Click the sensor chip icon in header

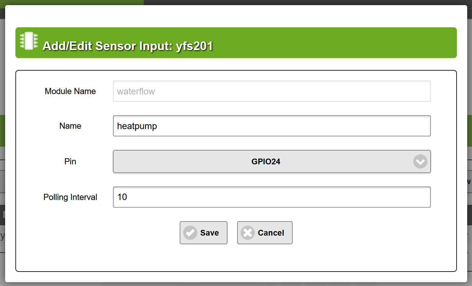tap(29, 41)
